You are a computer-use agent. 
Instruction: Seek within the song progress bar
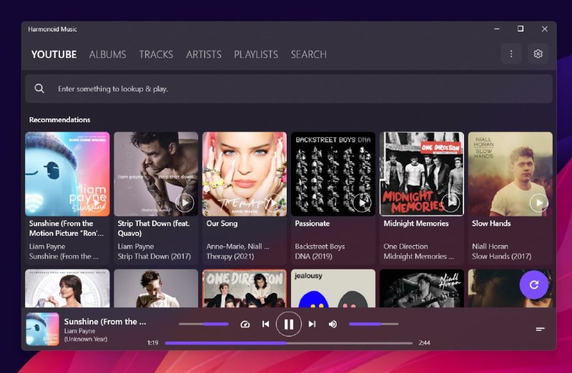coord(289,343)
